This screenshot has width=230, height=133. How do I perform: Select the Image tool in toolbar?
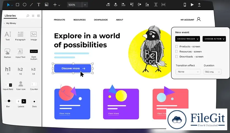point(46,5)
